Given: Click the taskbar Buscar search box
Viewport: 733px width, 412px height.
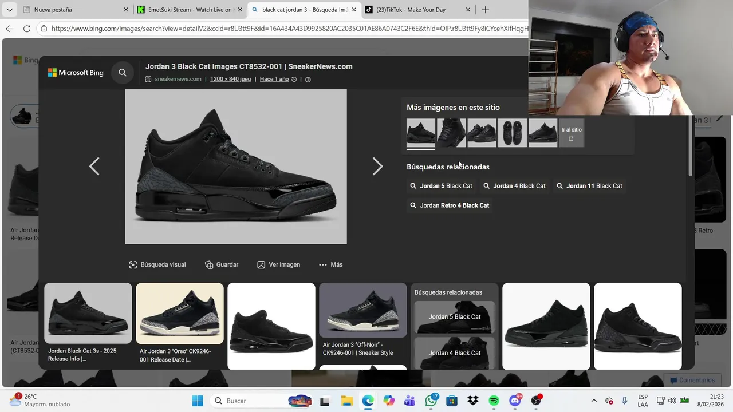Looking at the screenshot, I should click(x=262, y=401).
